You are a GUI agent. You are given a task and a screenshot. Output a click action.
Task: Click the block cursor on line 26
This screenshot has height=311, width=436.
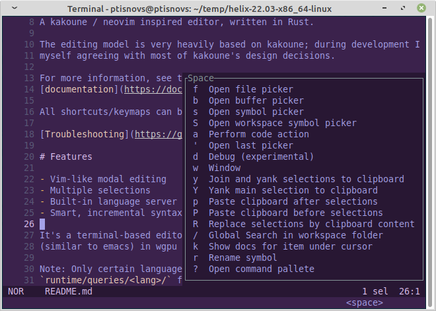click(42, 224)
